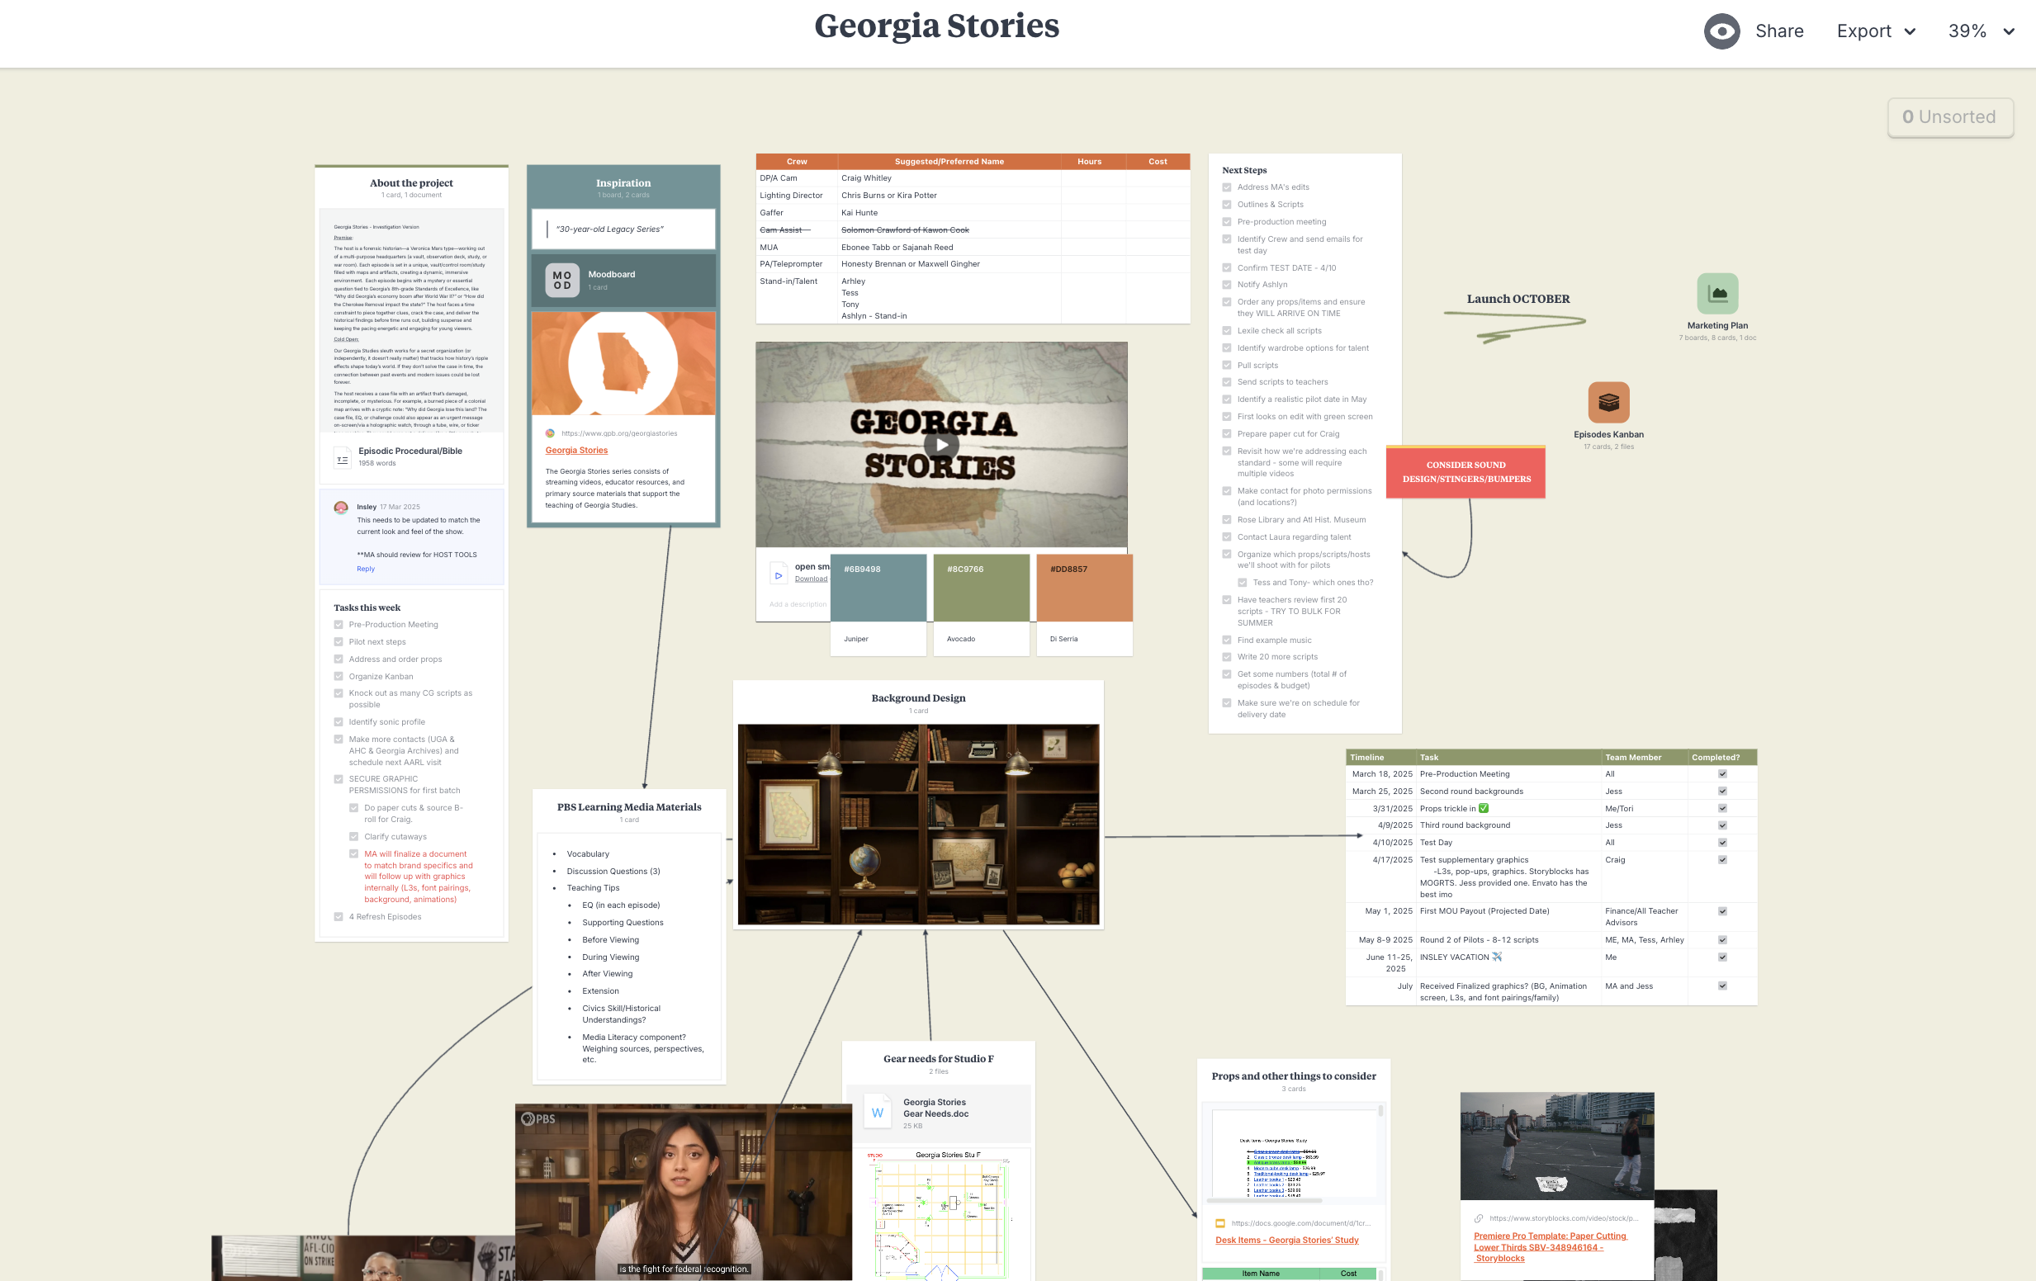Toggle the Address MA's edits checkbox

point(1227,187)
